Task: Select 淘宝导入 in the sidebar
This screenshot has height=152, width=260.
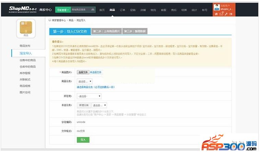Action: (26, 53)
